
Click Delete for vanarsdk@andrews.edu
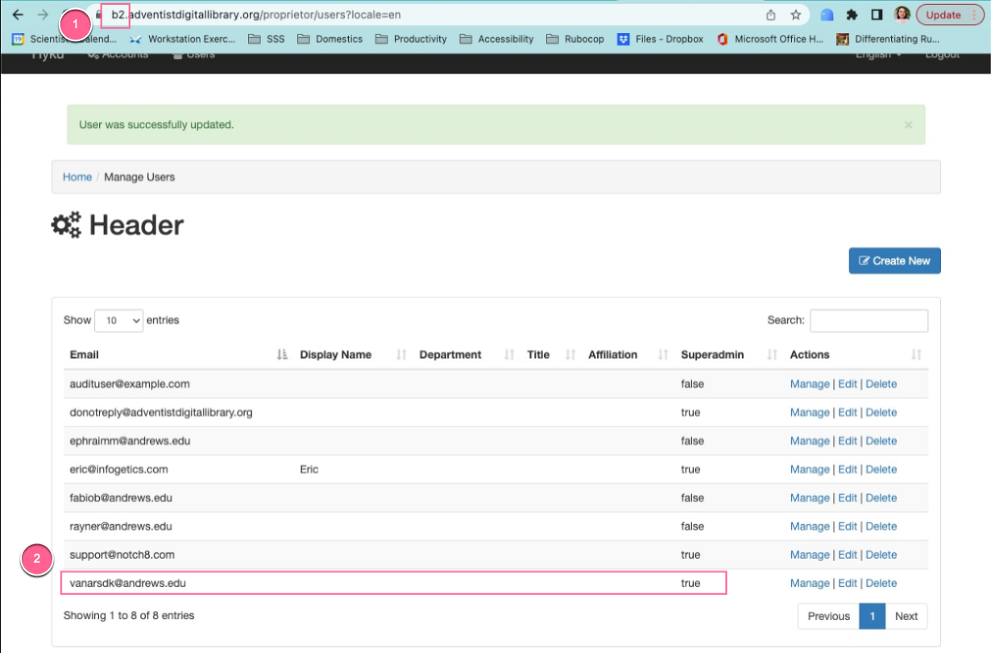point(881,583)
